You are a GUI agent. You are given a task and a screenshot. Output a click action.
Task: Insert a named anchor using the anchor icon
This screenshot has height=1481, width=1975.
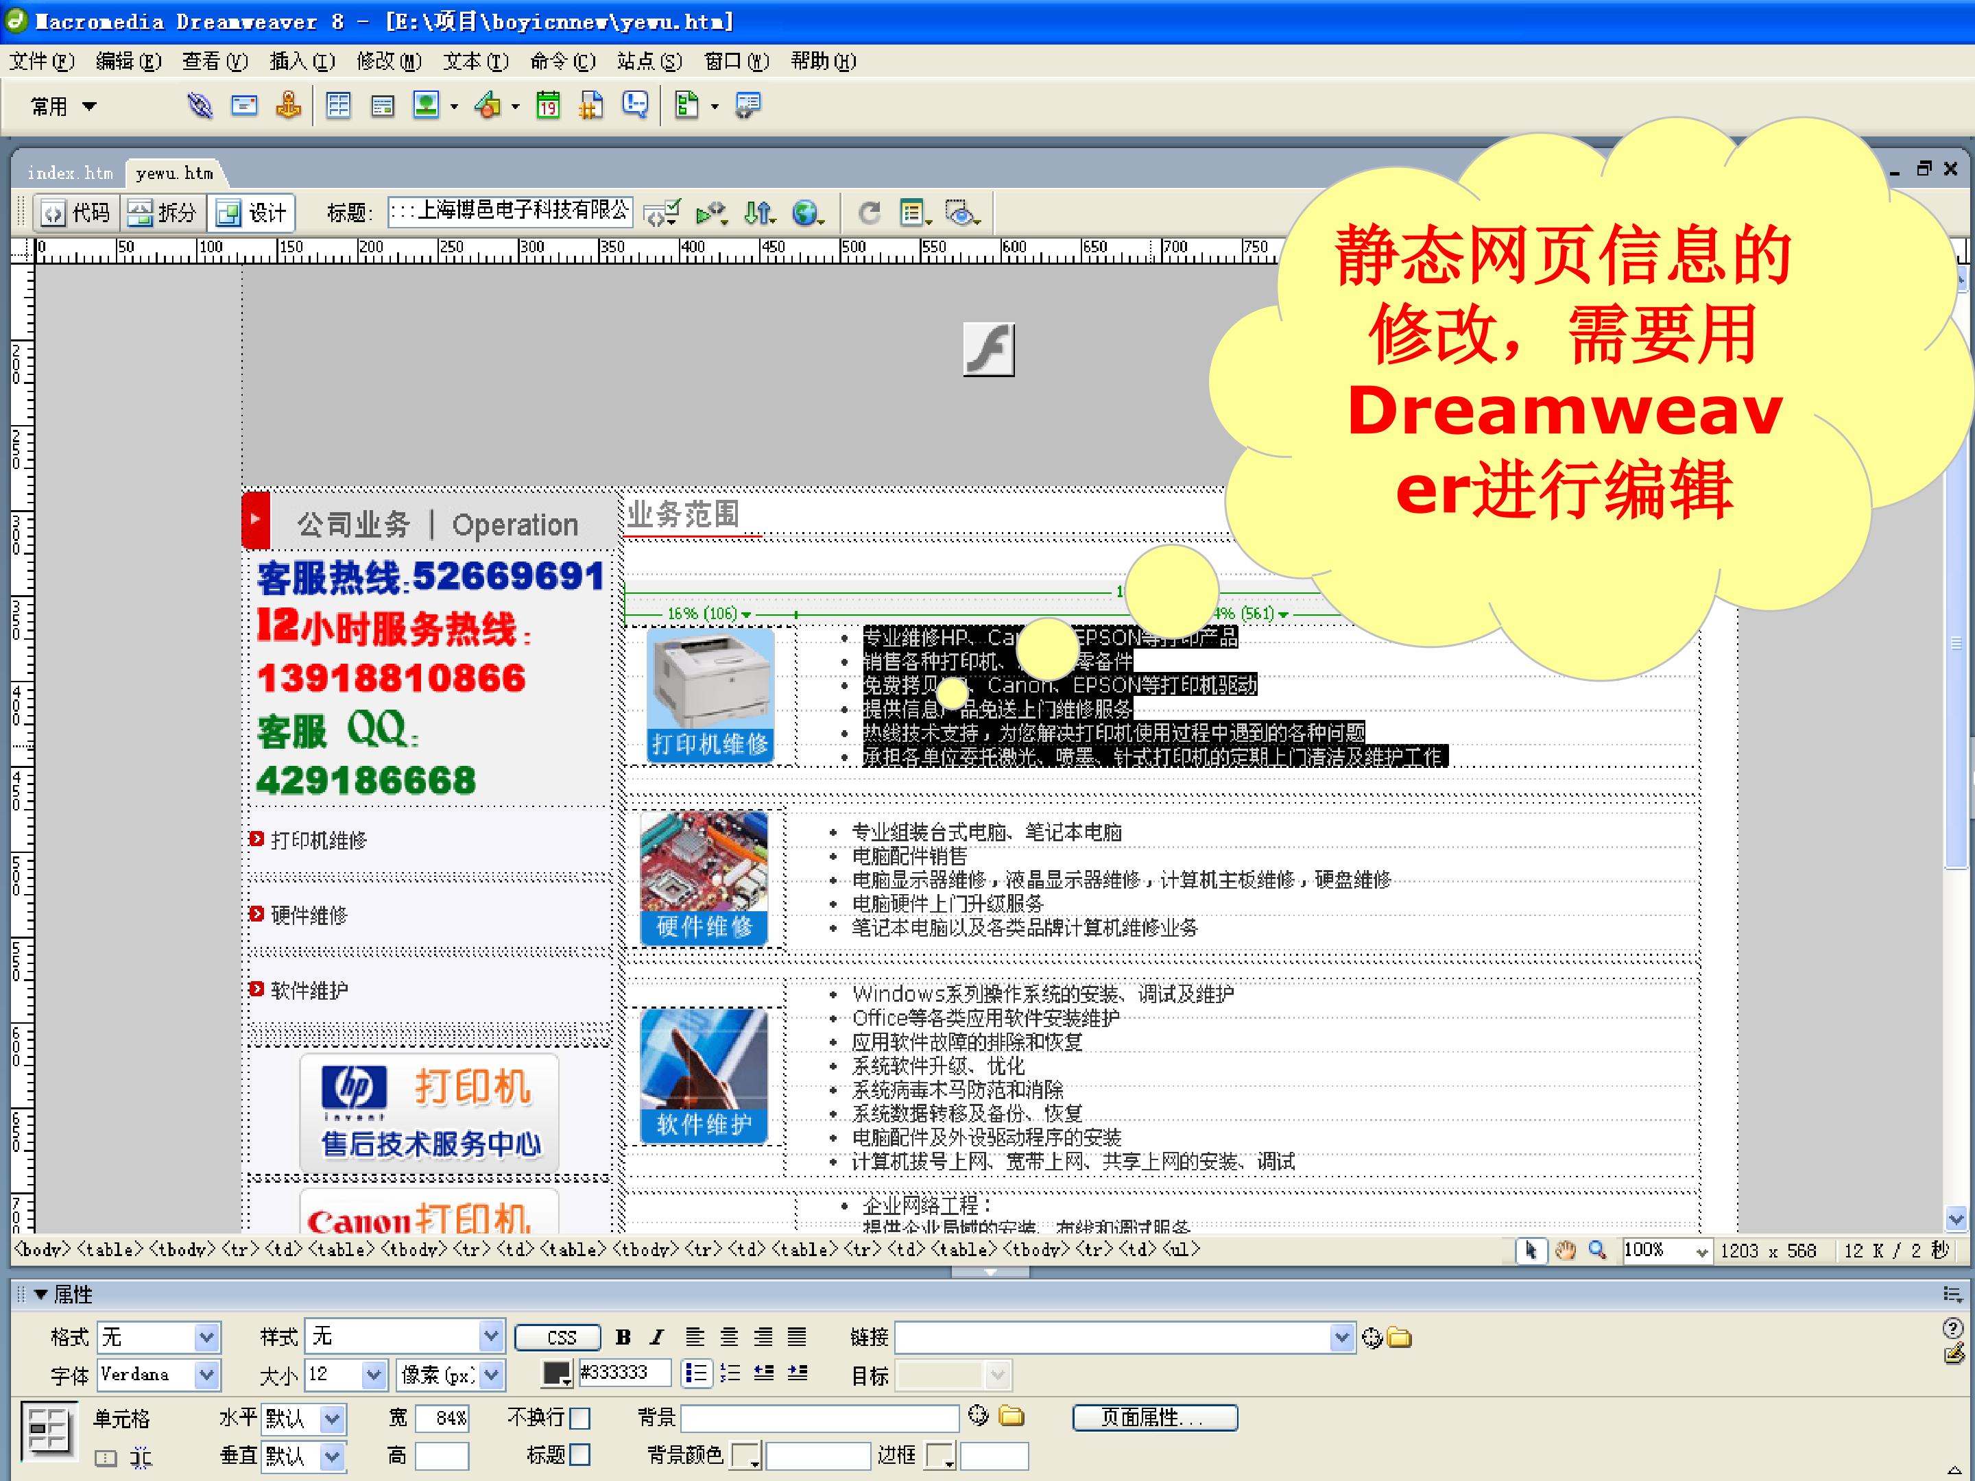coord(287,106)
